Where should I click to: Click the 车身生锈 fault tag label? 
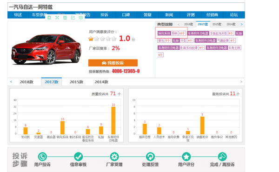(234, 48)
